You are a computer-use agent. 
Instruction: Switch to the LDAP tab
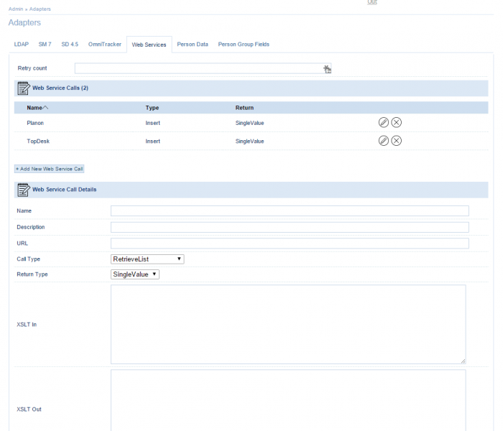pyautogui.click(x=21, y=45)
